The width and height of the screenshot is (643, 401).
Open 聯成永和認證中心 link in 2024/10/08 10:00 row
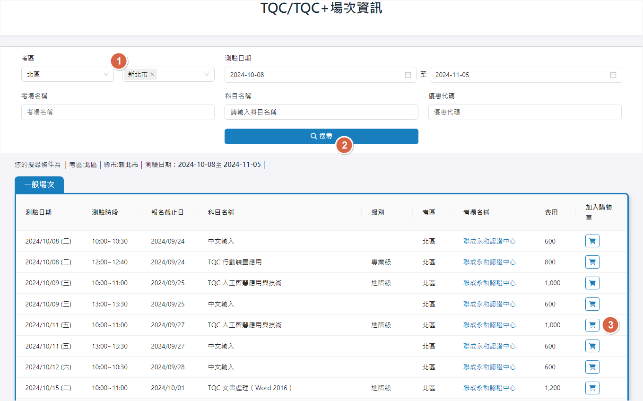point(489,241)
